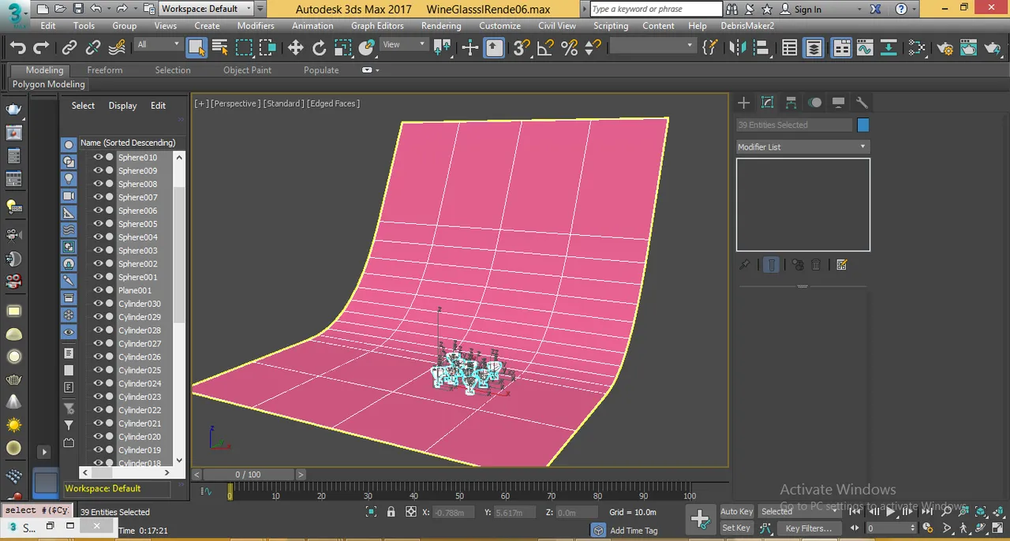This screenshot has height=541, width=1010.
Task: Open Select by Name list icon
Action: coord(220,48)
